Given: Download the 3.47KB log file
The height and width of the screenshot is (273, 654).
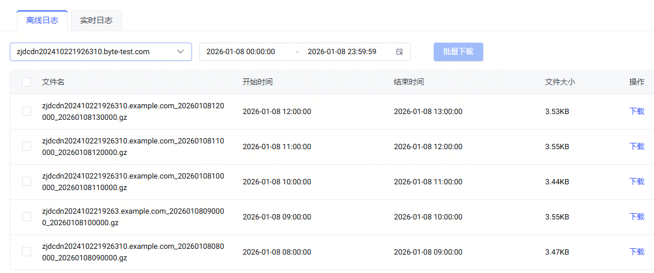Looking at the screenshot, I should [636, 252].
